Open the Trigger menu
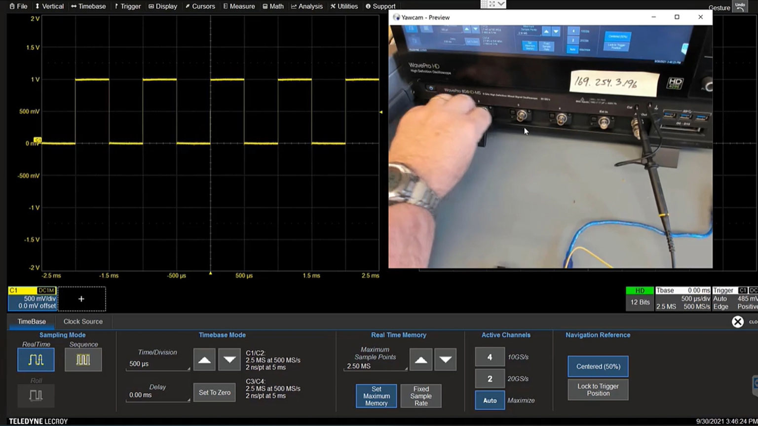 point(127,6)
